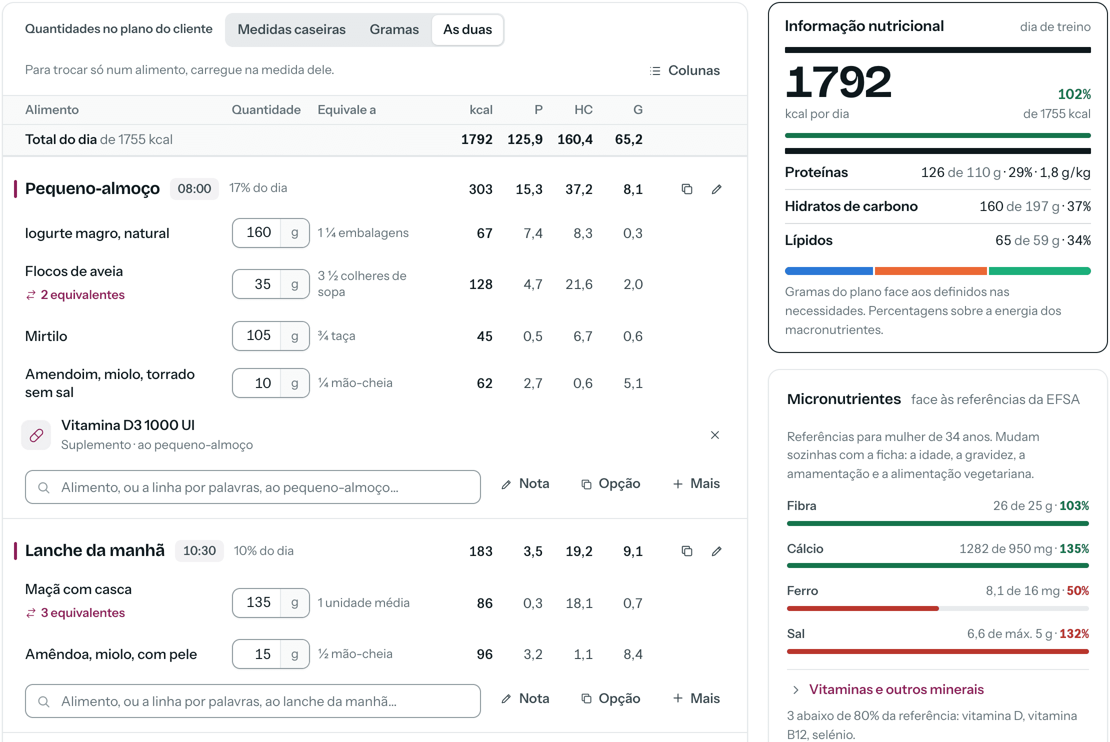The width and height of the screenshot is (1110, 742).
Task: Add a Nota to Lanche da manhã
Action: coord(525,698)
